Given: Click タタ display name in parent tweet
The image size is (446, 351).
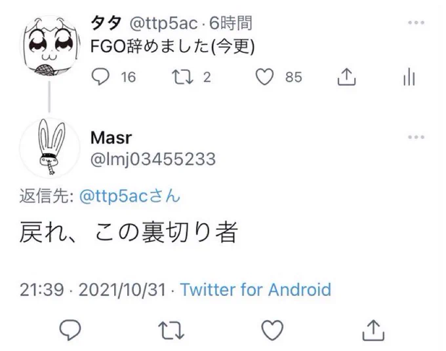Looking at the screenshot, I should point(104,24).
